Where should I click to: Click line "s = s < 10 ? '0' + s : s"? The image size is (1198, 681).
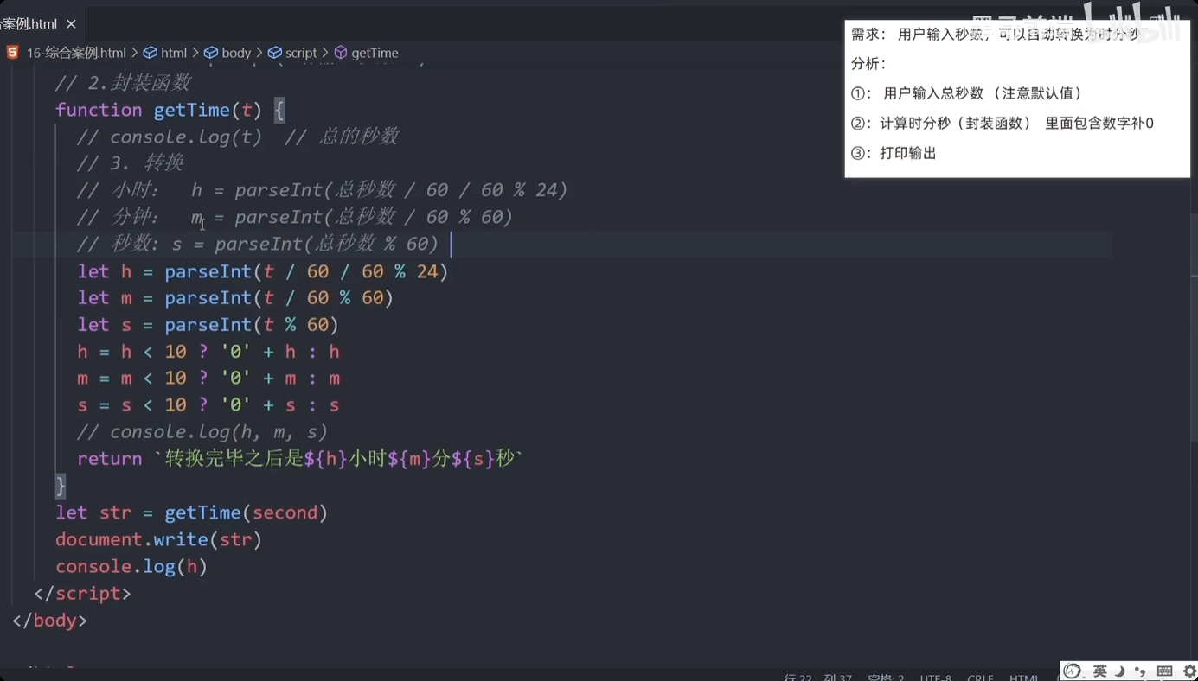208,405
